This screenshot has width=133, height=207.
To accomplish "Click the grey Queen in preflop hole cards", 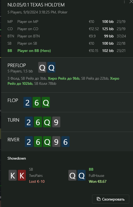I will click(42, 67).
